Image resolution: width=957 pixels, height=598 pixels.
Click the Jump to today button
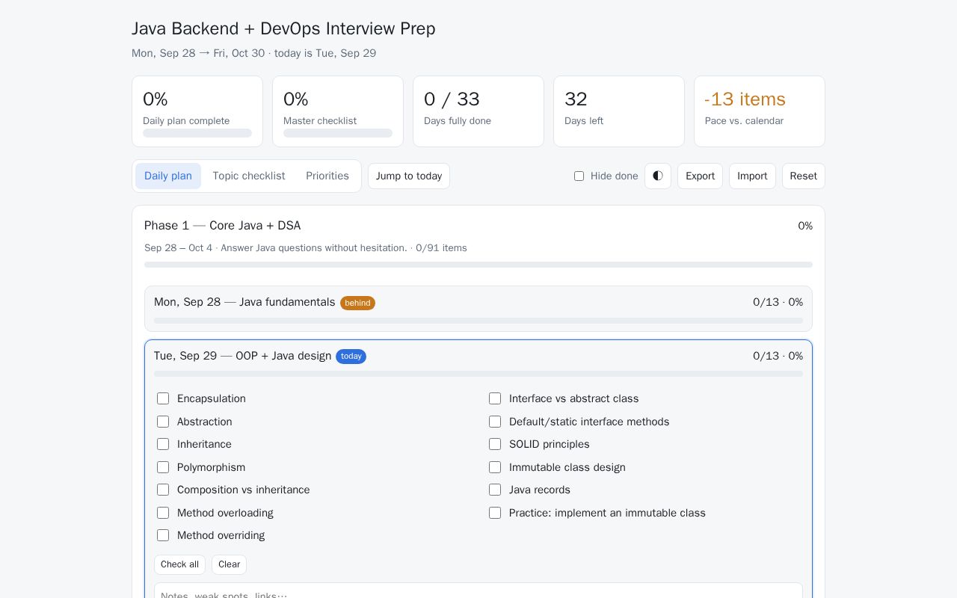[x=409, y=176]
